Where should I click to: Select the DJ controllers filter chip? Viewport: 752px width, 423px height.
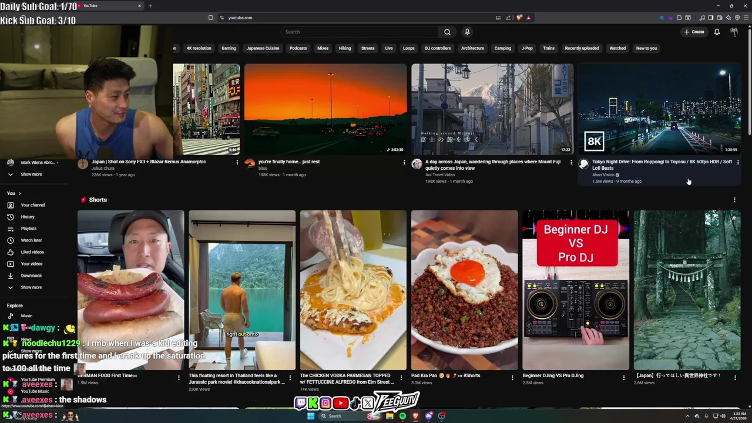coord(438,48)
